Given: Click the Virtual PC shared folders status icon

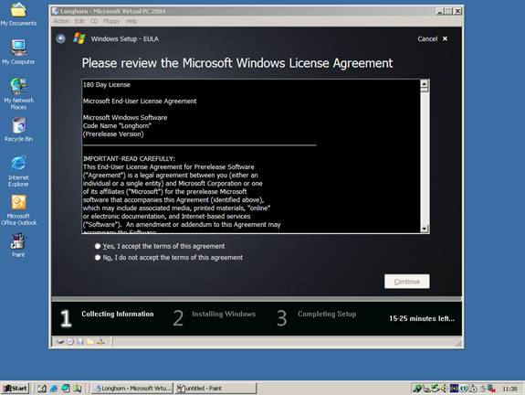Looking at the screenshot, I should coord(90,342).
